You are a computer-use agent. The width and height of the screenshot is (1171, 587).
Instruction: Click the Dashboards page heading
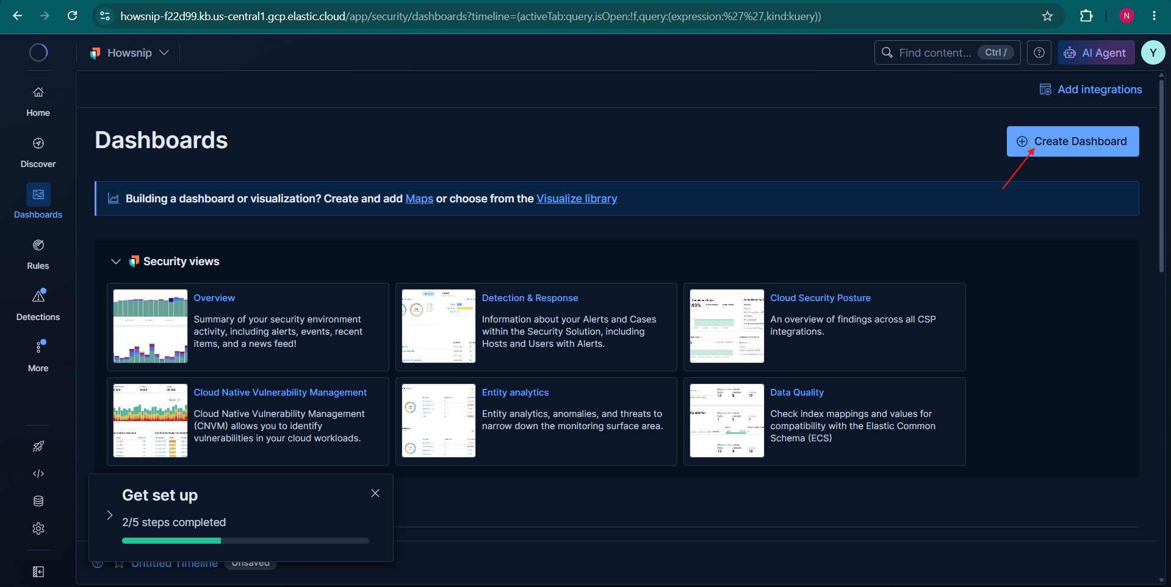point(161,140)
